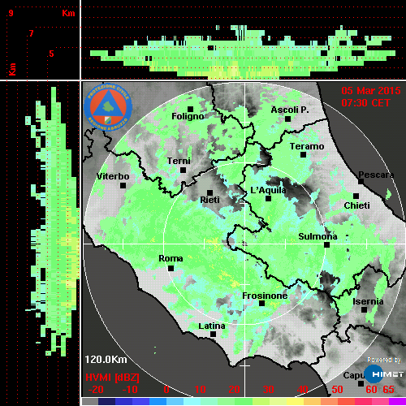Click the '-20' scale value
This screenshot has height=406, width=406.
96,390
